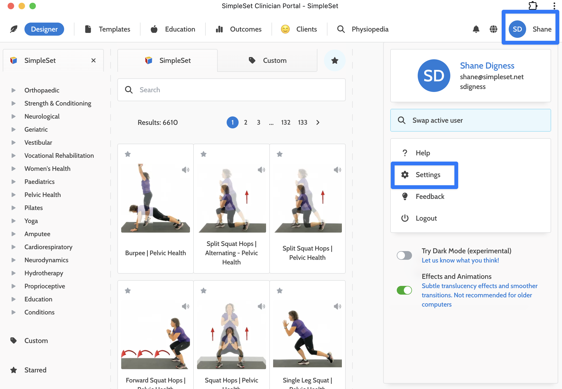Show starred exercises with star filter button

click(x=335, y=60)
